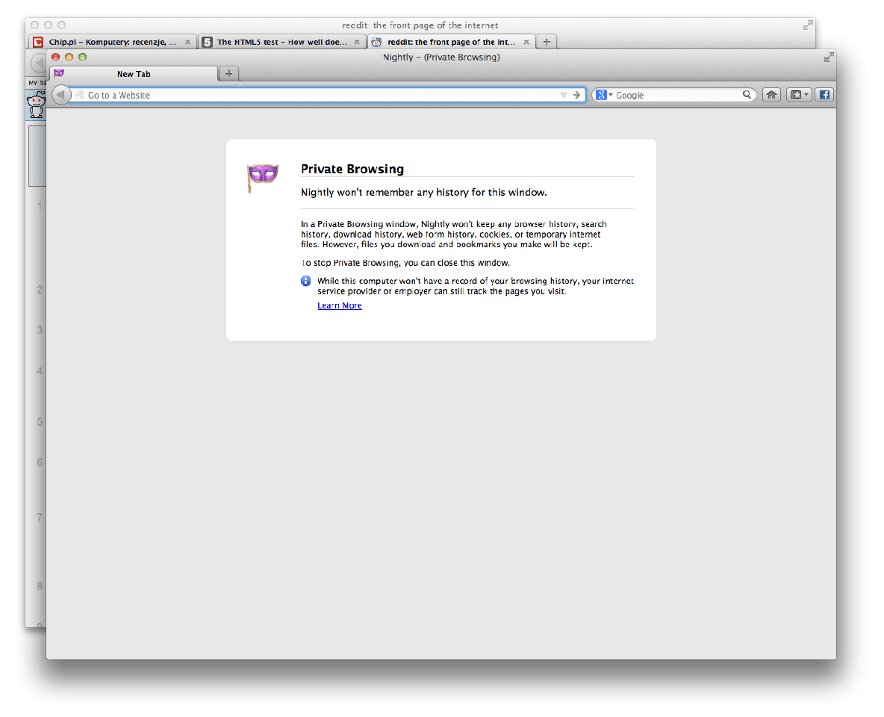Close the reddit tab in background window

pos(526,42)
